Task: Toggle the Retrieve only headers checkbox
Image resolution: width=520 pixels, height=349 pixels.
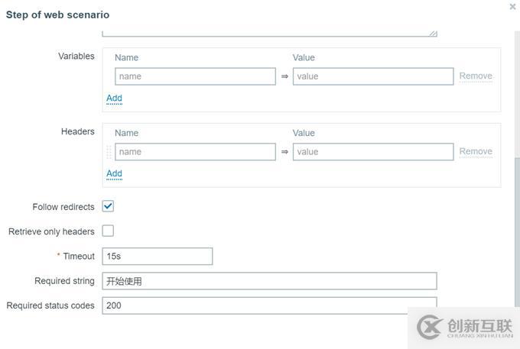Action: tap(108, 231)
